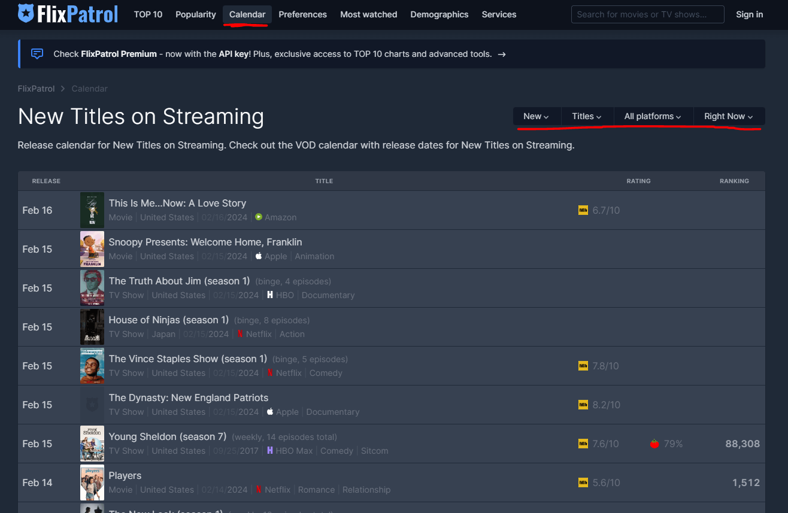Click the search for movies or TV shows field
The image size is (788, 513).
click(648, 14)
